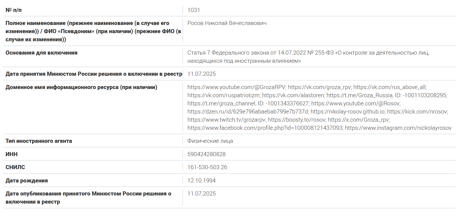Screen dimensions: 466x218
Task: Click the kick.com/nrosov URL
Action: [417, 112]
